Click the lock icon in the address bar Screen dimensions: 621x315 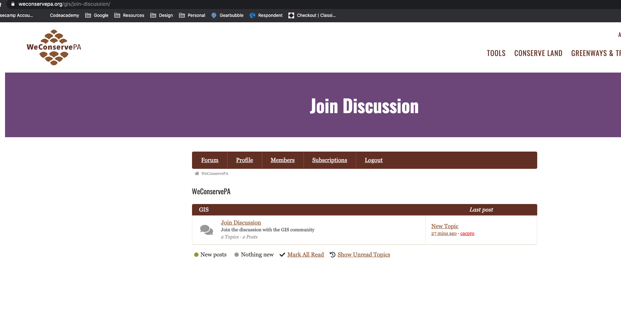tap(13, 4)
